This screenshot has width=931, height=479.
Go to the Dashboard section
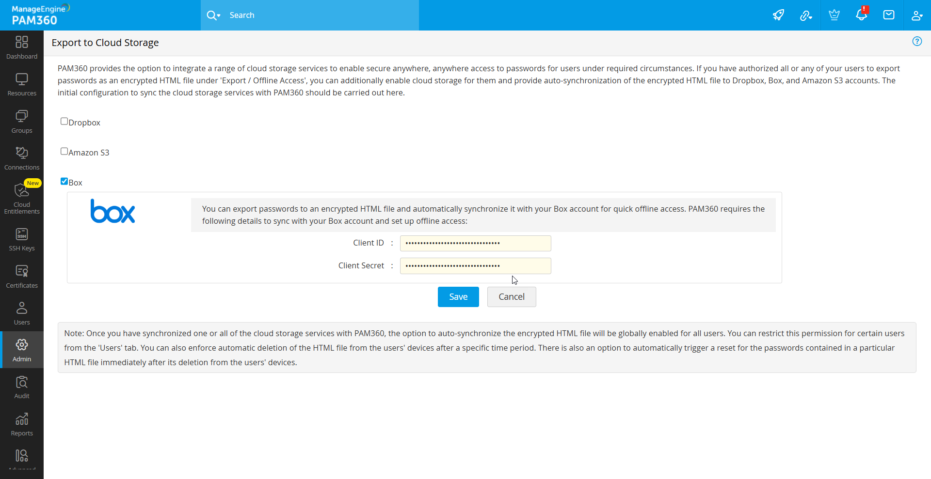pos(21,47)
